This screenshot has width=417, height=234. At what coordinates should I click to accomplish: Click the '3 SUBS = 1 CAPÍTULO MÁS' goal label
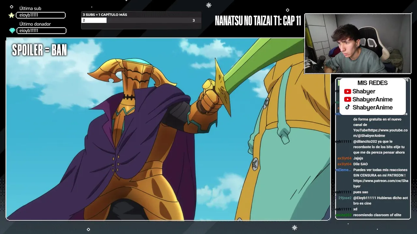pos(105,15)
